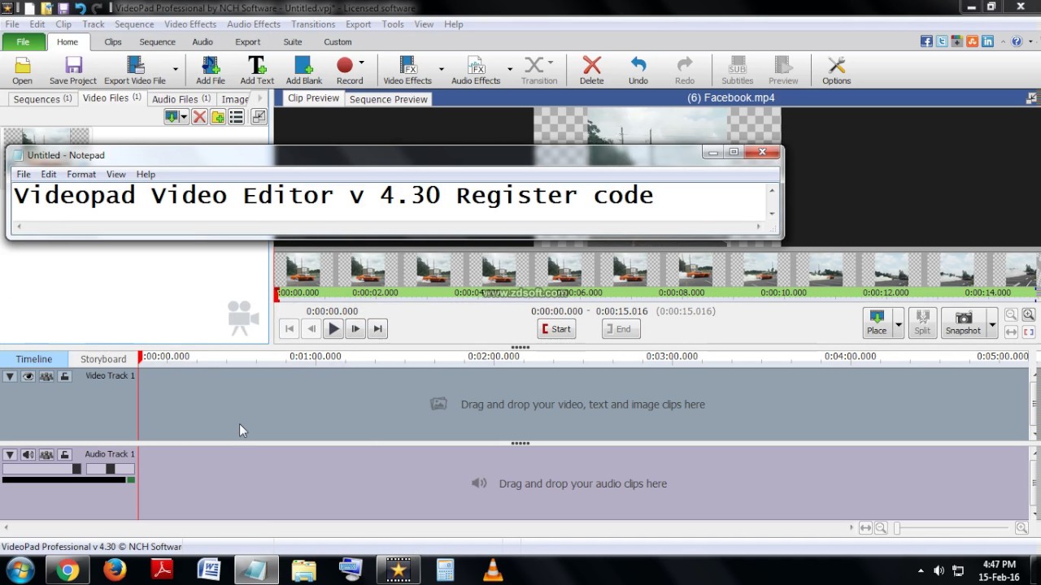Viewport: 1041px width, 585px height.
Task: Click the Delete toolbar icon
Action: click(591, 71)
